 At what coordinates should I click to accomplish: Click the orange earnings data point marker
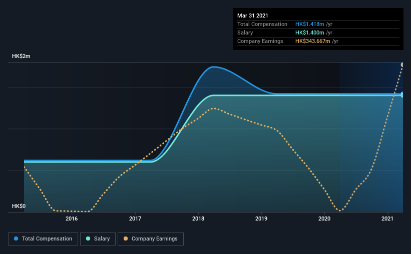tap(402, 64)
